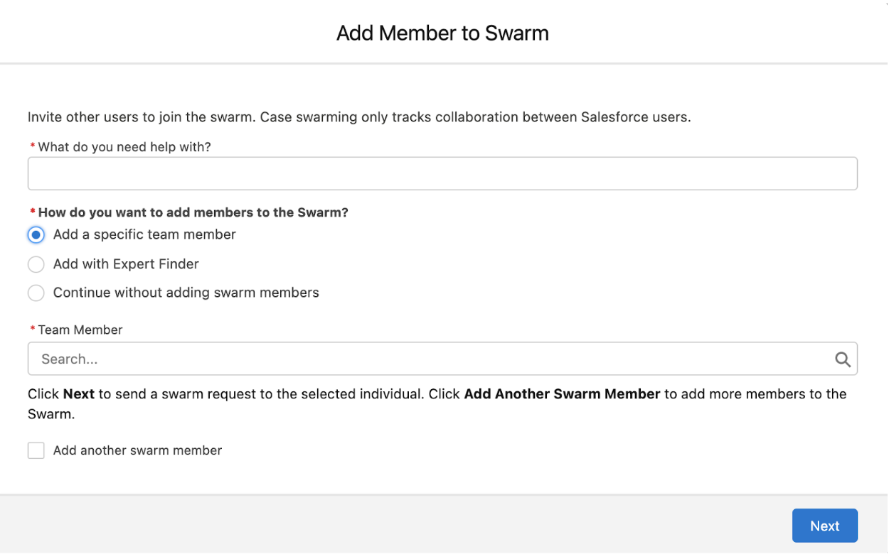This screenshot has width=889, height=554.
Task: Click the "Add another swarm member" checkbox label text
Action: pos(137,450)
